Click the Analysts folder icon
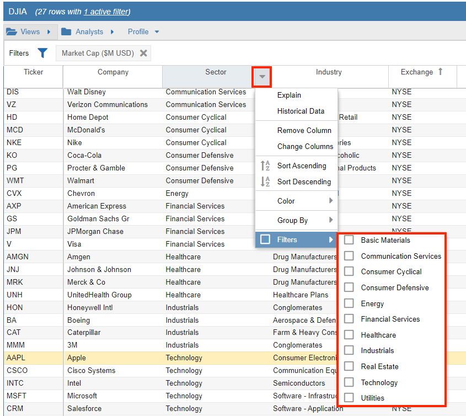 click(66, 31)
